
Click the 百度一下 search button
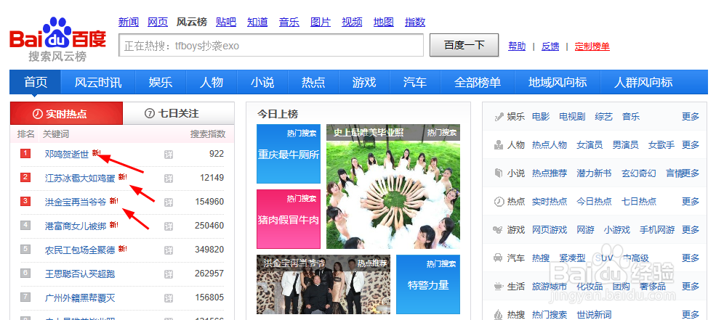(x=464, y=45)
